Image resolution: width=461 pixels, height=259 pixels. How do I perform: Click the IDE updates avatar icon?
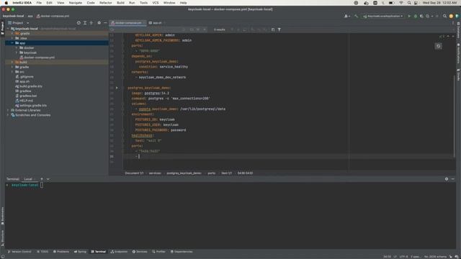coord(451,16)
